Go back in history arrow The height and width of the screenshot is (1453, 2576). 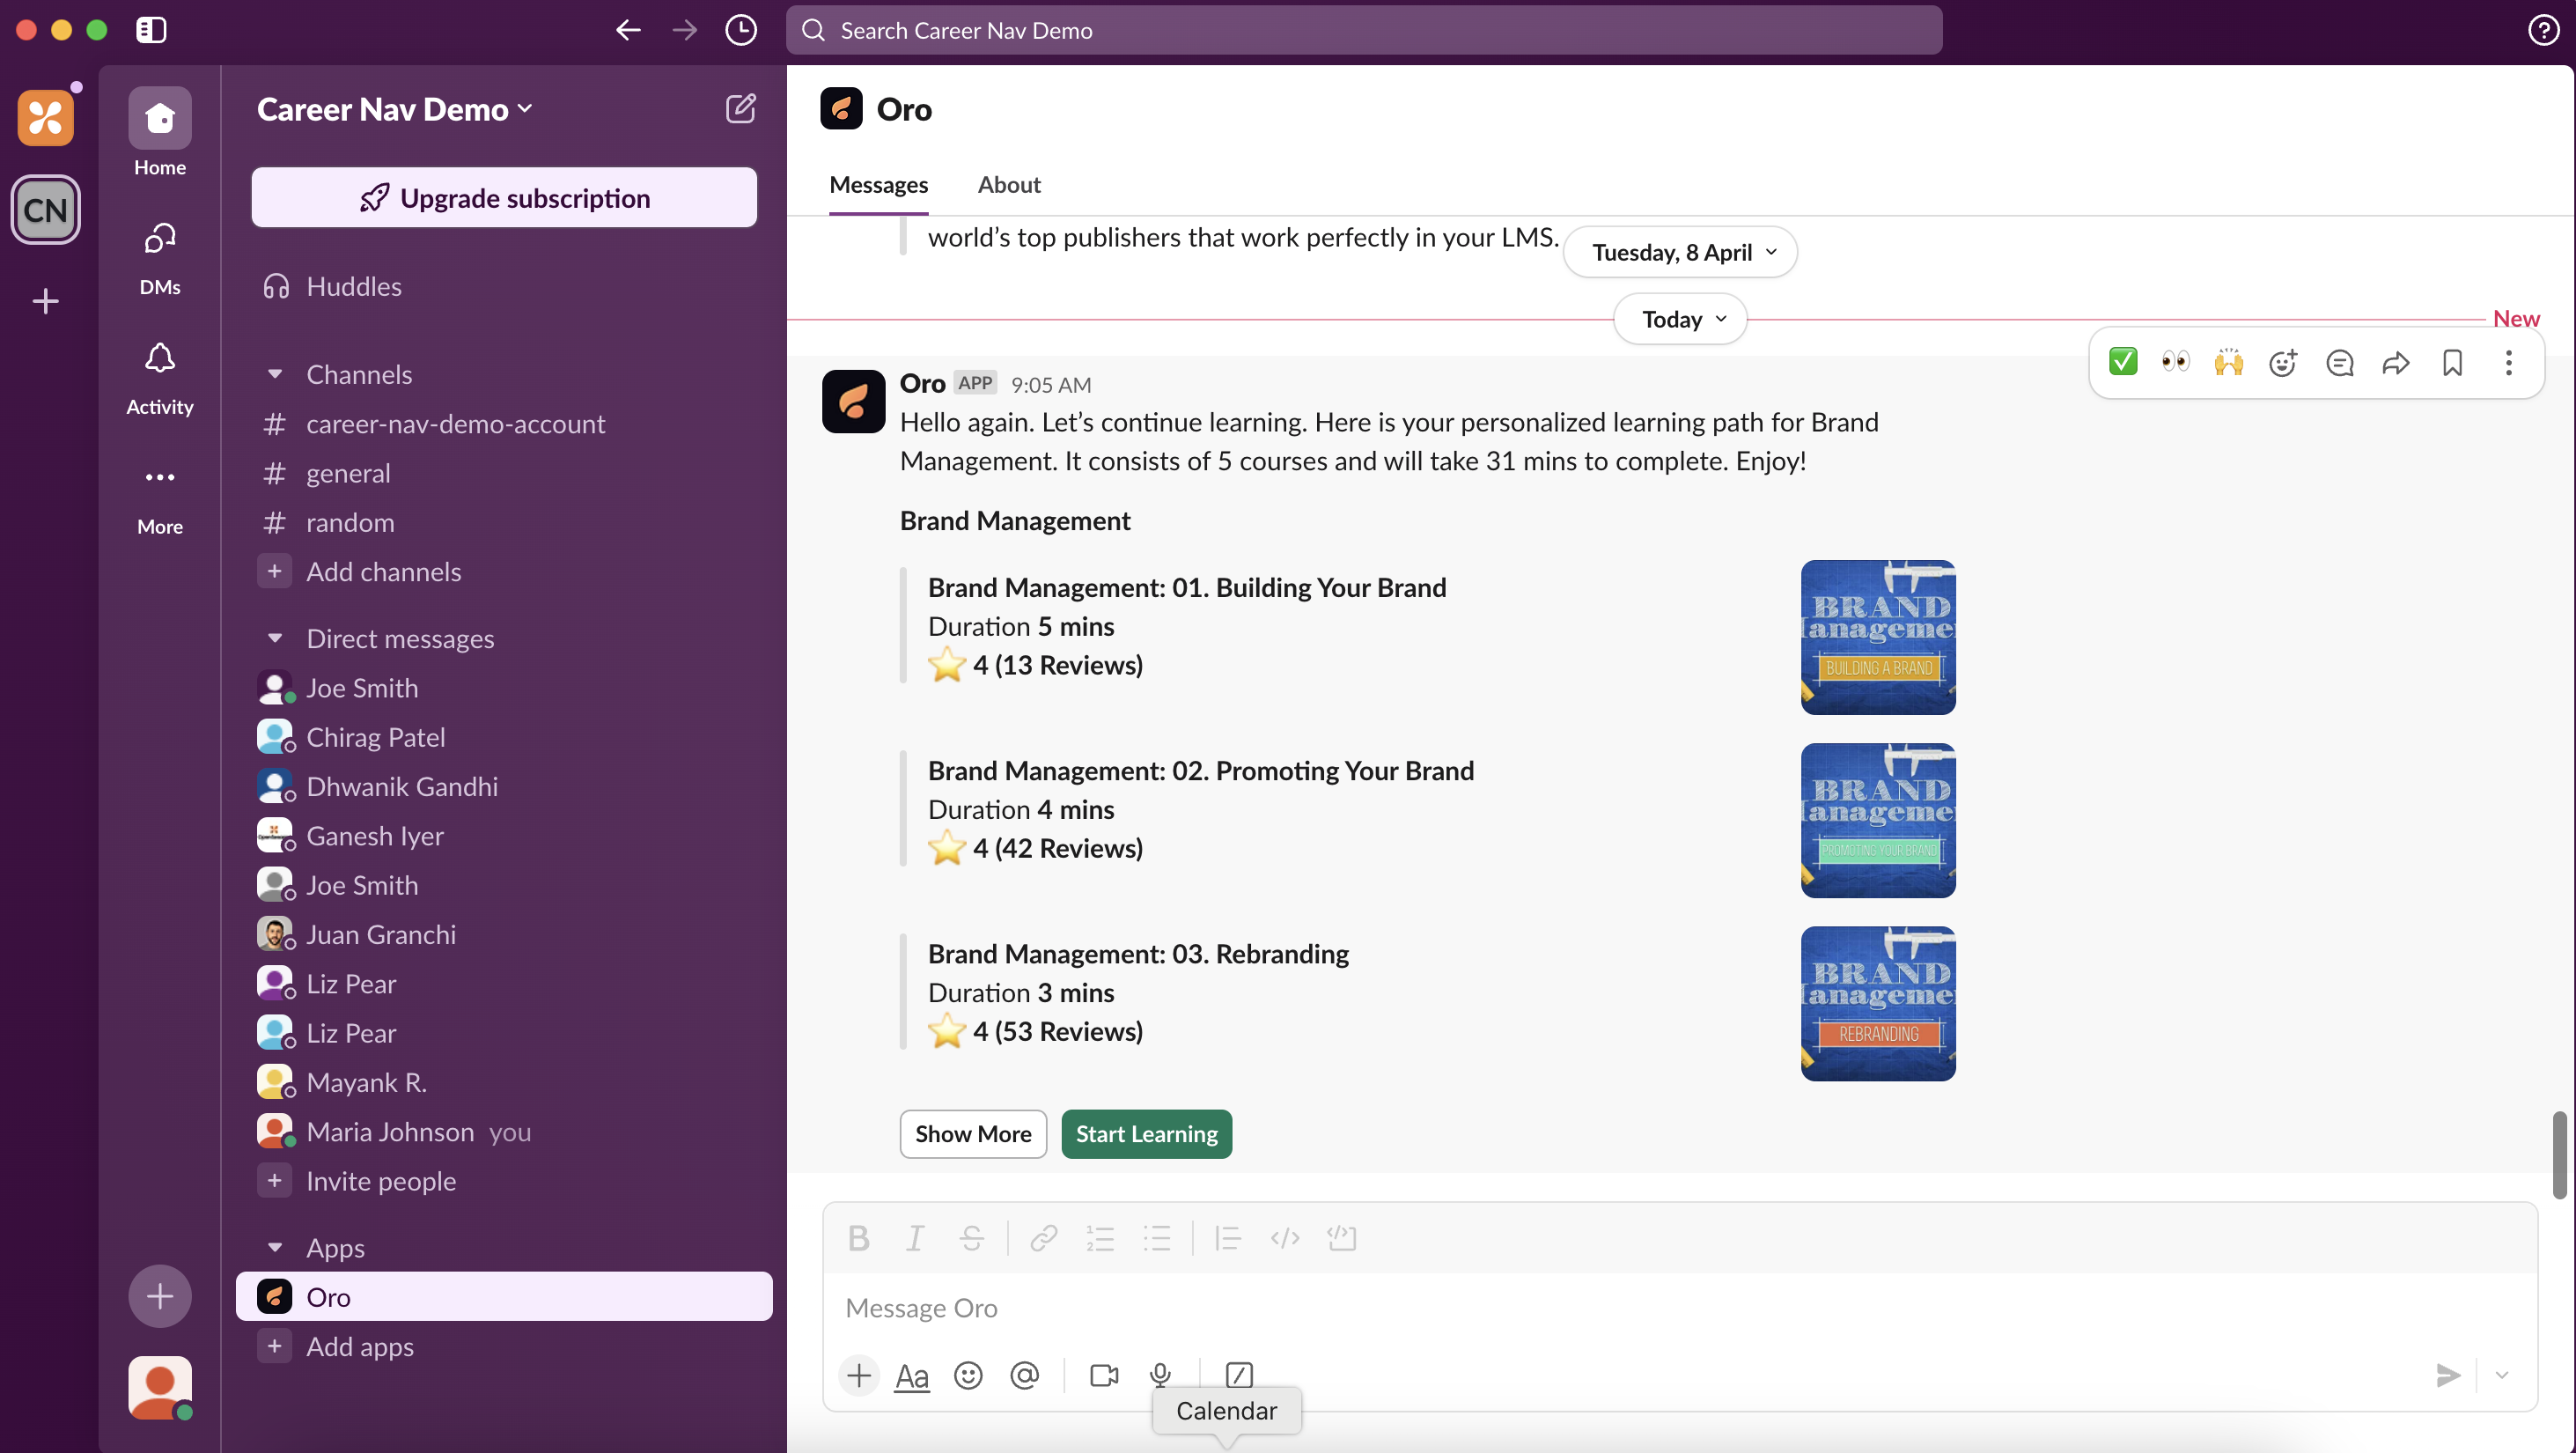point(628,30)
